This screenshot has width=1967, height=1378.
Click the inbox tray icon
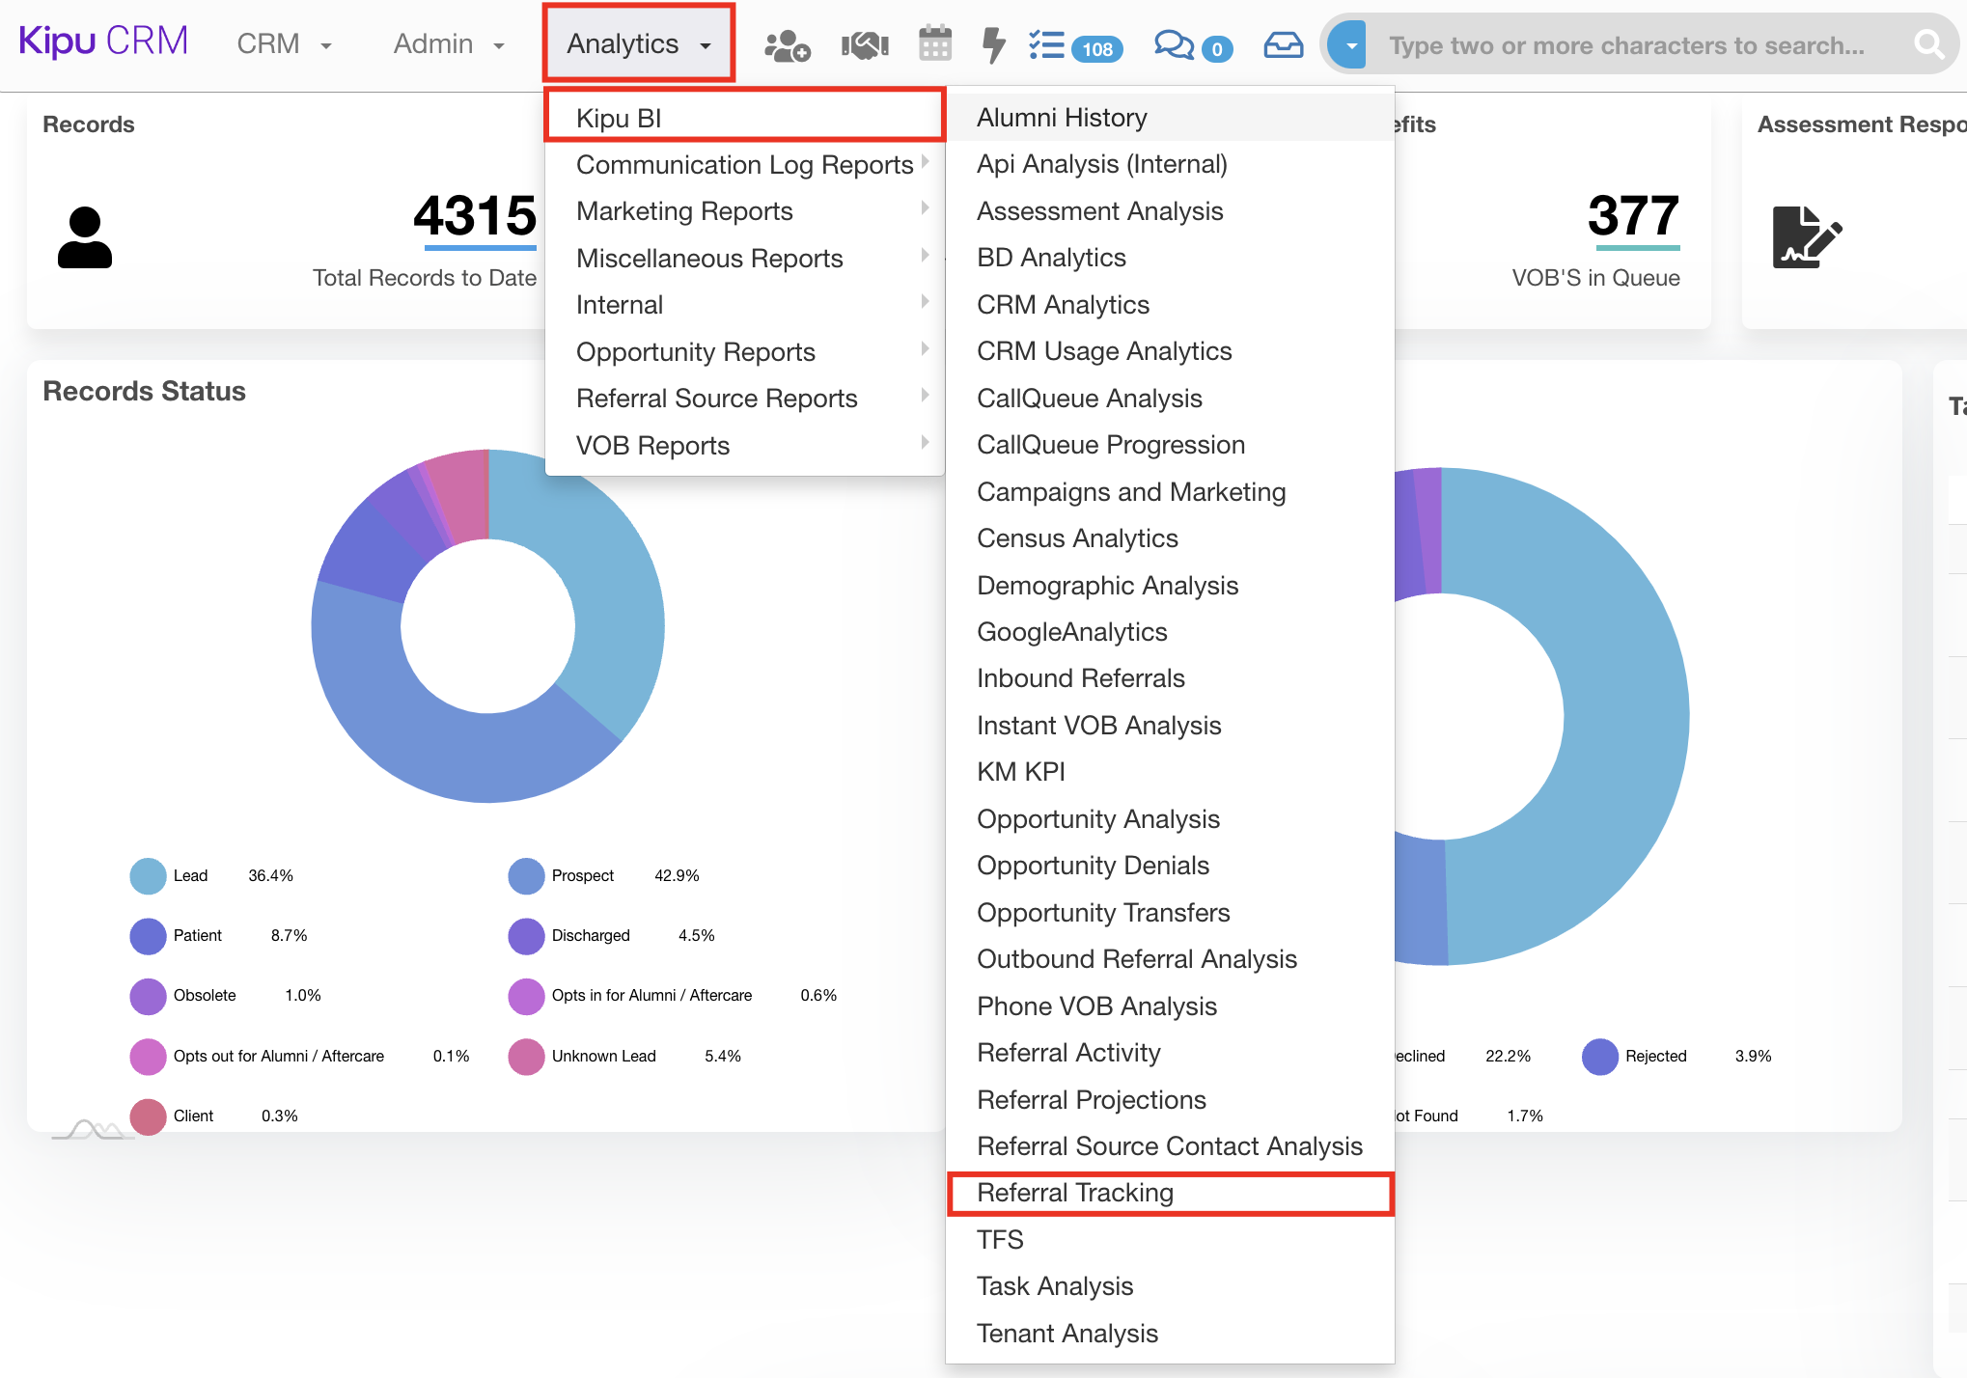1283,45
